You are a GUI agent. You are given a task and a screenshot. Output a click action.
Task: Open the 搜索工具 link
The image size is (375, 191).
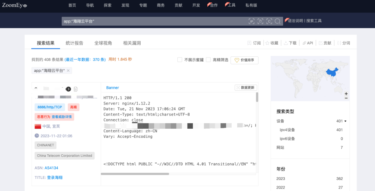314,21
